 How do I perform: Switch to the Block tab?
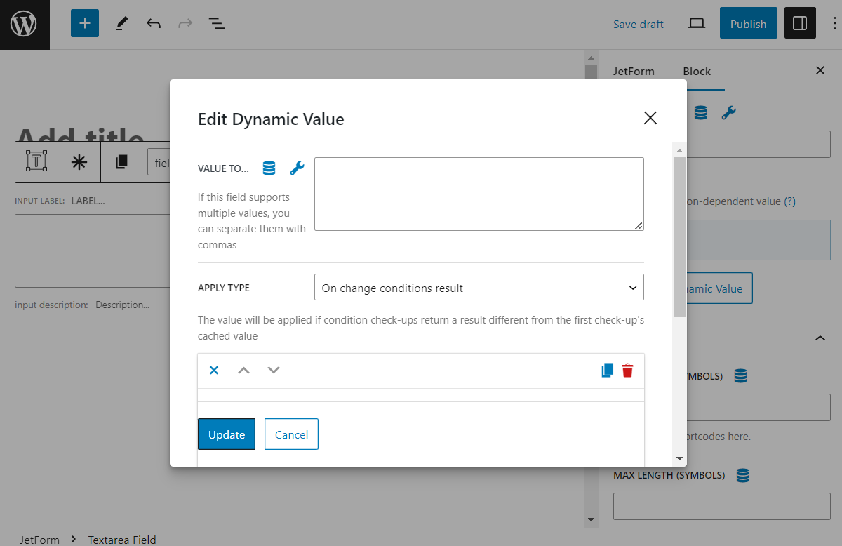(697, 71)
